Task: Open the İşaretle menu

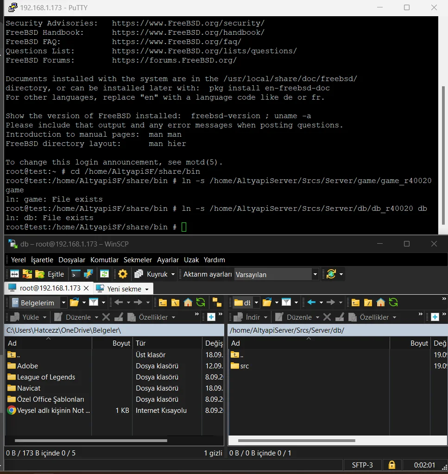Action: (42, 259)
